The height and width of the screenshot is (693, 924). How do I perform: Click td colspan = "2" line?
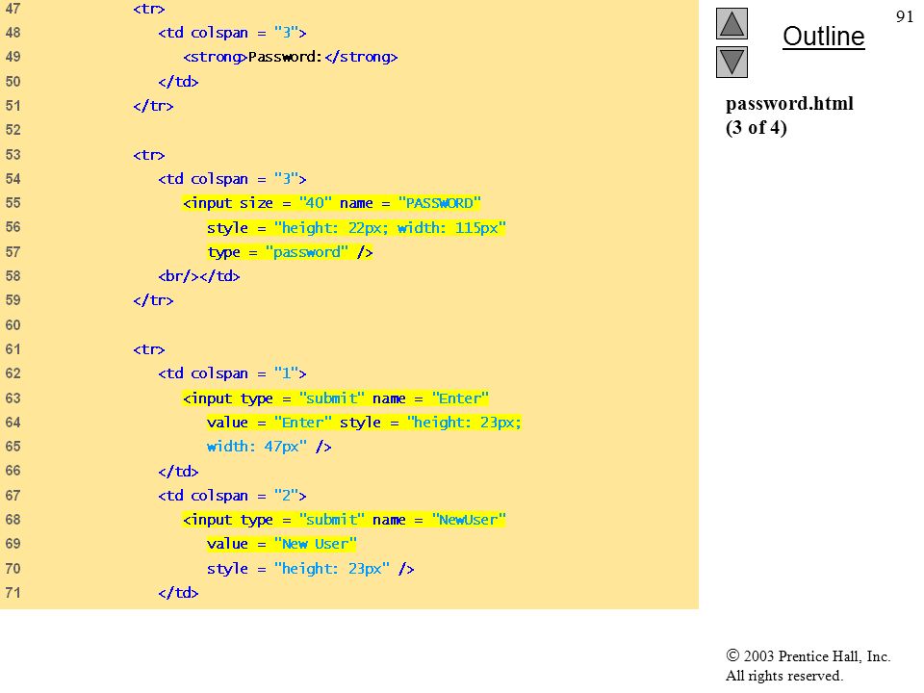tap(232, 496)
